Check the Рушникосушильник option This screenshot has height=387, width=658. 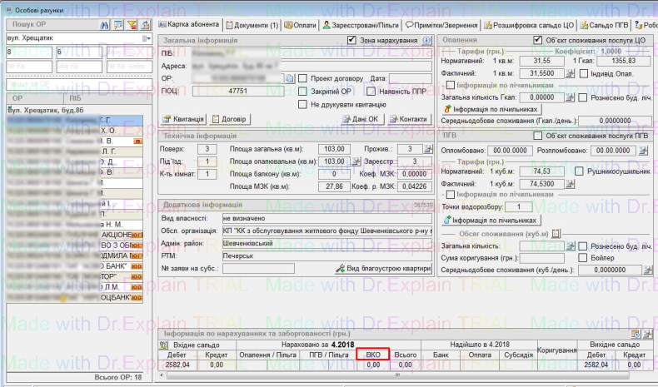pyautogui.click(x=579, y=171)
